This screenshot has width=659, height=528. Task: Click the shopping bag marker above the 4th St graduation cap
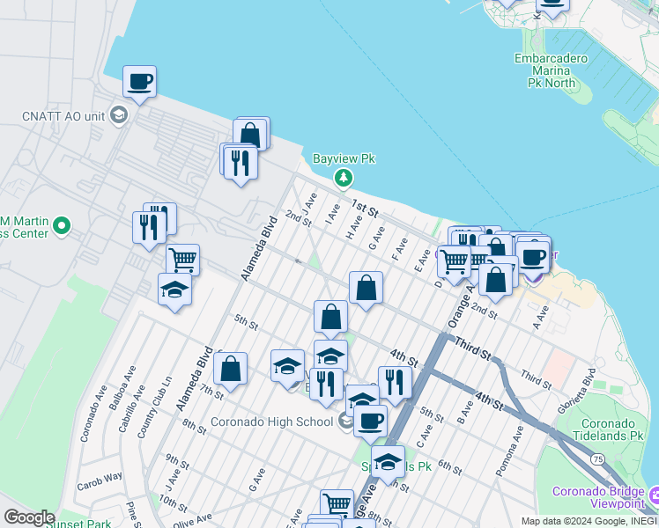tap(330, 319)
